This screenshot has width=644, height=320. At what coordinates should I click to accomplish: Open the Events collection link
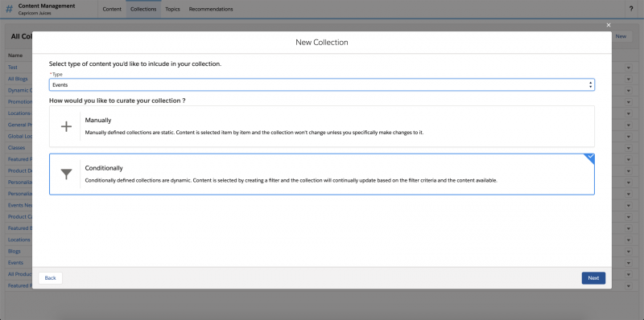[15, 263]
